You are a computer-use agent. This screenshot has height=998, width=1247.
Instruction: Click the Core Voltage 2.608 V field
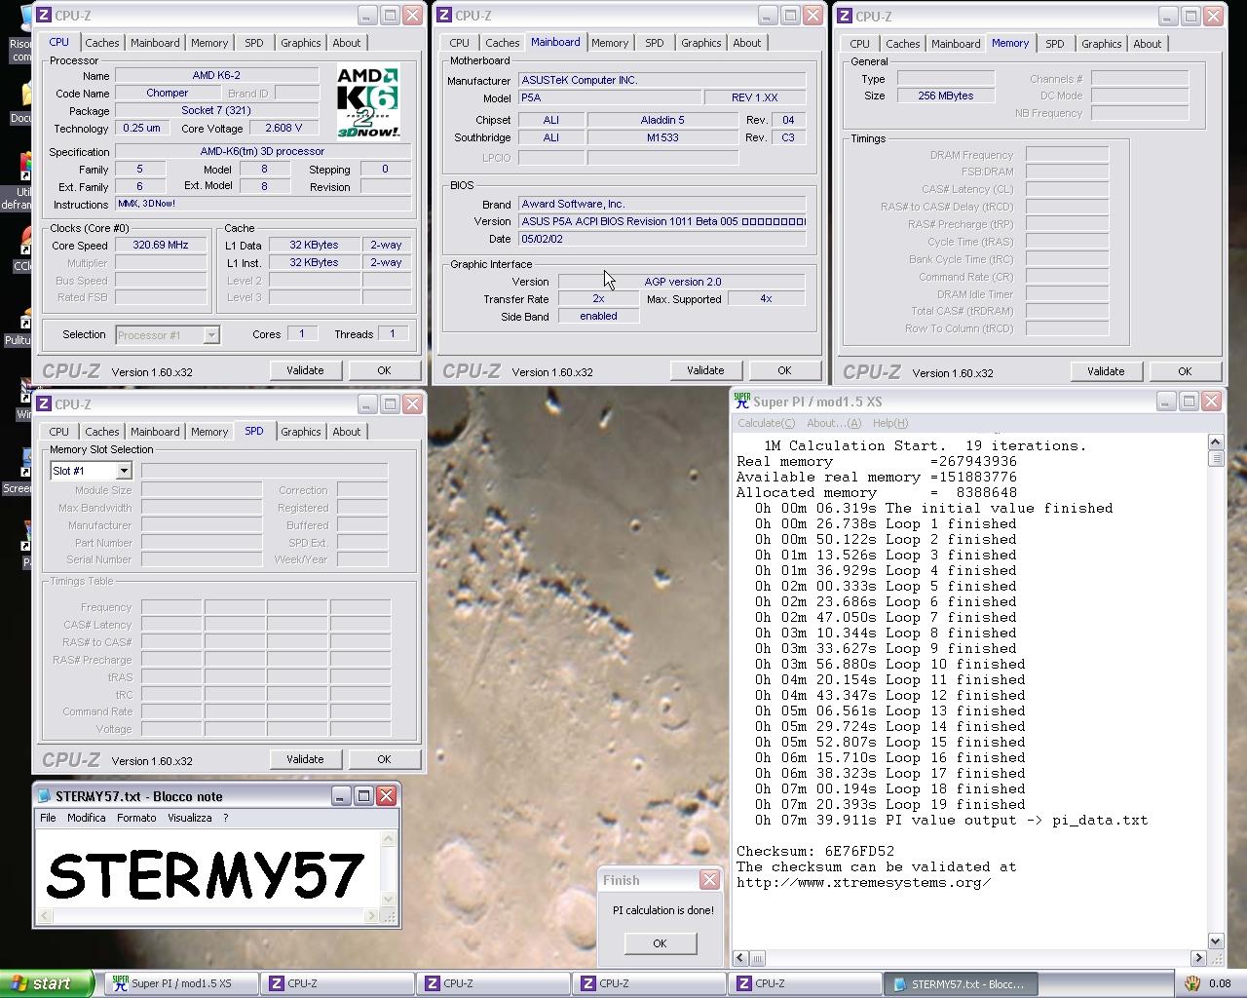coord(283,128)
